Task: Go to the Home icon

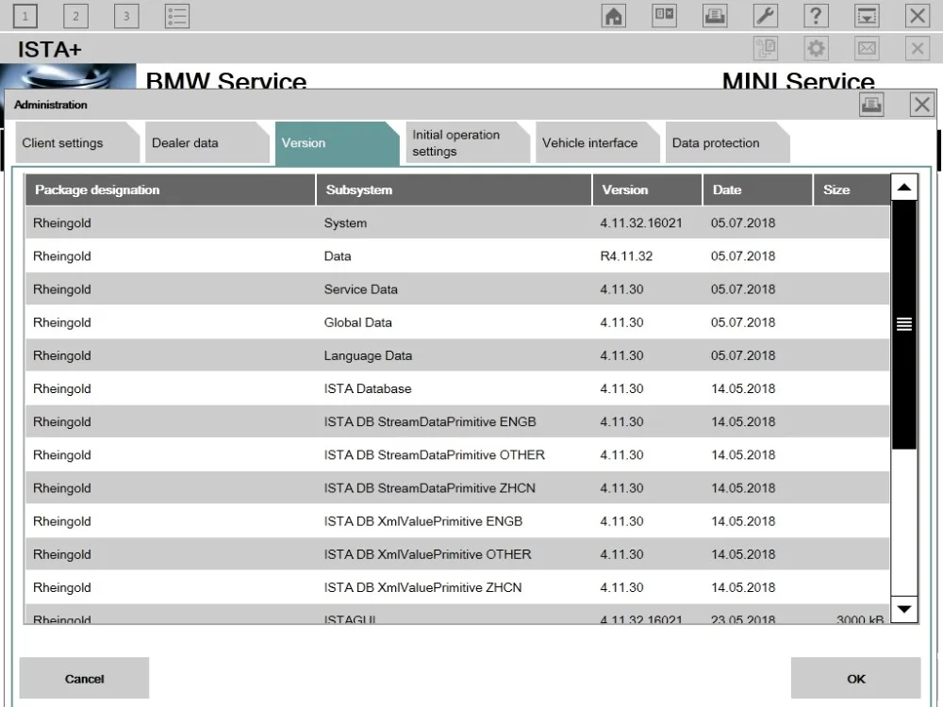Action: coord(614,16)
